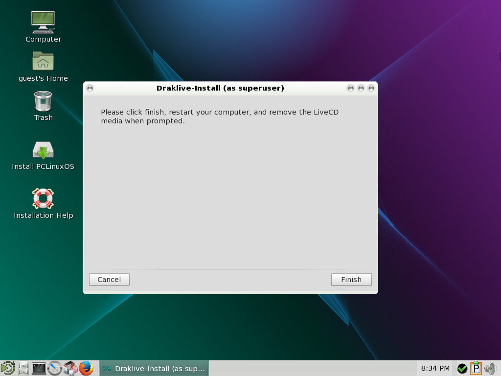Screen dimensions: 501x376
Task: Open the Parcellite clipboard manager tray icon
Action: (x=476, y=368)
